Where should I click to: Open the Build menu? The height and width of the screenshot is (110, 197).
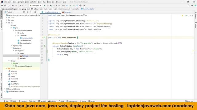pos(39,2)
